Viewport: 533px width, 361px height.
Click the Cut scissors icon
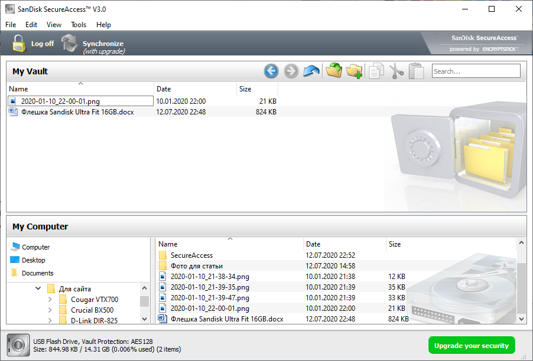[x=396, y=71]
